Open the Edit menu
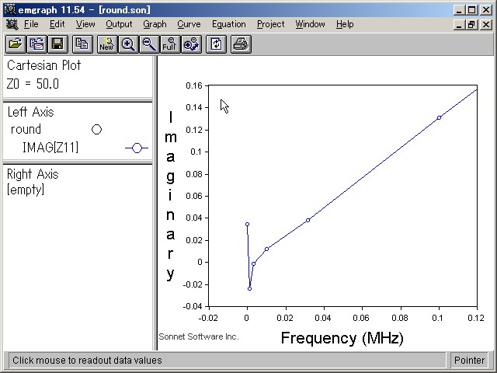The image size is (497, 373). [x=57, y=24]
